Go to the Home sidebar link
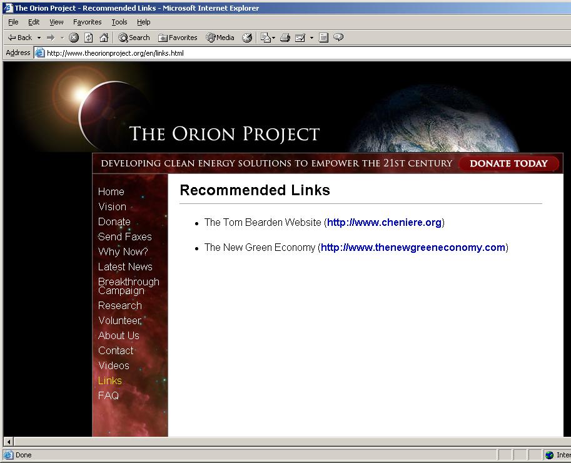Viewport: 571px width, 463px height. (111, 191)
